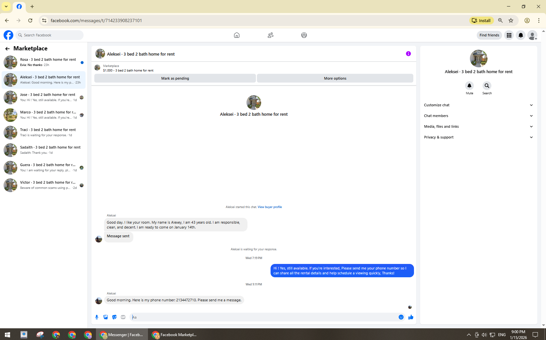Switch to Facebook Marketplace taskbar window

point(175,334)
